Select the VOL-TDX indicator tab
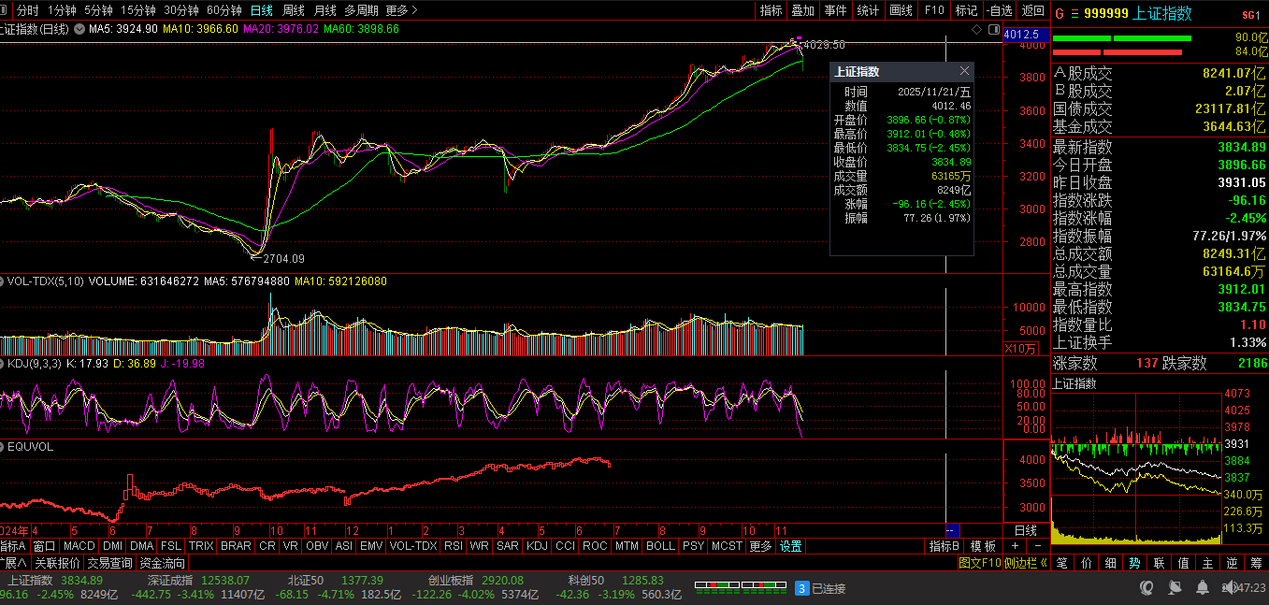Viewport: 1269px width, 605px height. [413, 546]
